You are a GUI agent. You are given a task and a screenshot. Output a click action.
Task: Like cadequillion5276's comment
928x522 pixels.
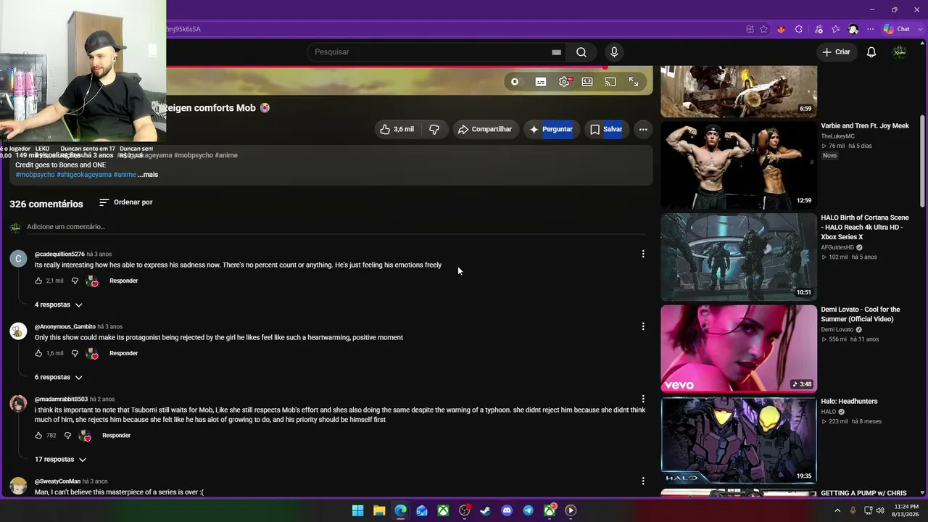[39, 281]
